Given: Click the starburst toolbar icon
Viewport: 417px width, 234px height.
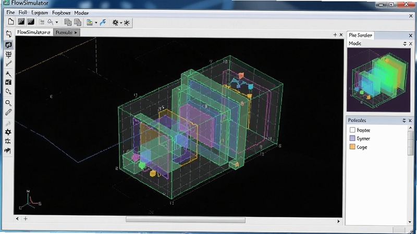Looking at the screenshot, I should tap(127, 22).
